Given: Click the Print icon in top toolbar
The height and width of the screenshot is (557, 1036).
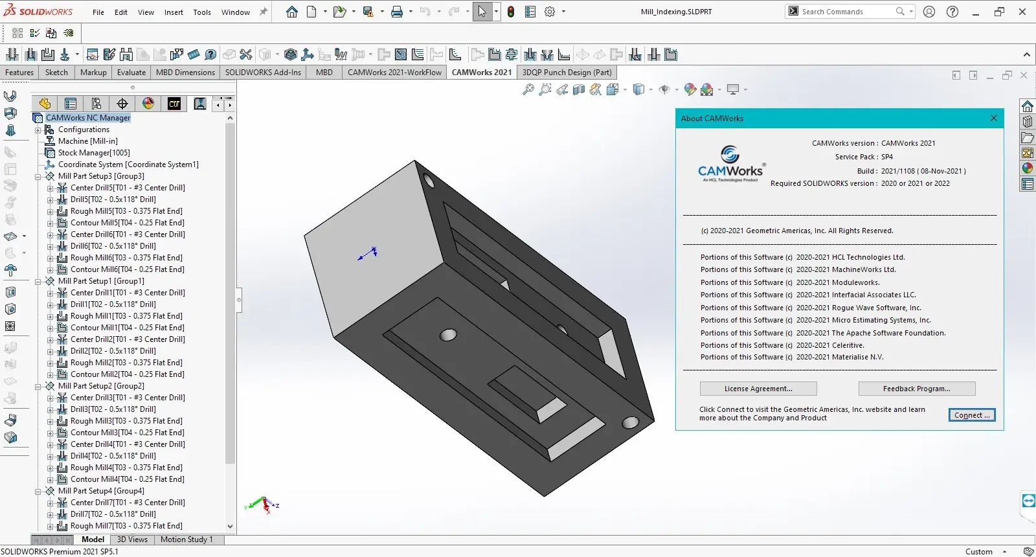Looking at the screenshot, I should [x=397, y=12].
